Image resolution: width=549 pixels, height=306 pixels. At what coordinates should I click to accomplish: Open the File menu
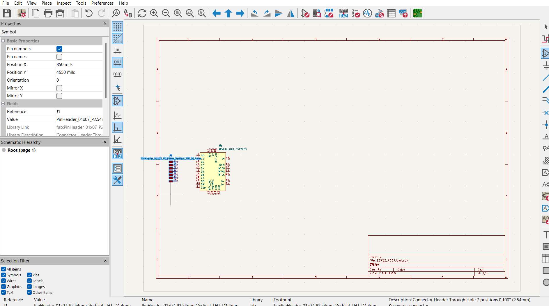(6, 3)
